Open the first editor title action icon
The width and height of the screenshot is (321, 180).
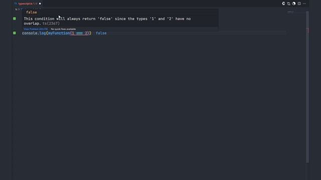click(283, 3)
